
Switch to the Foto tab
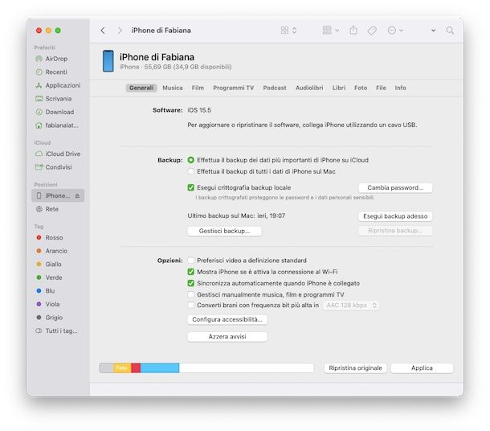point(361,88)
